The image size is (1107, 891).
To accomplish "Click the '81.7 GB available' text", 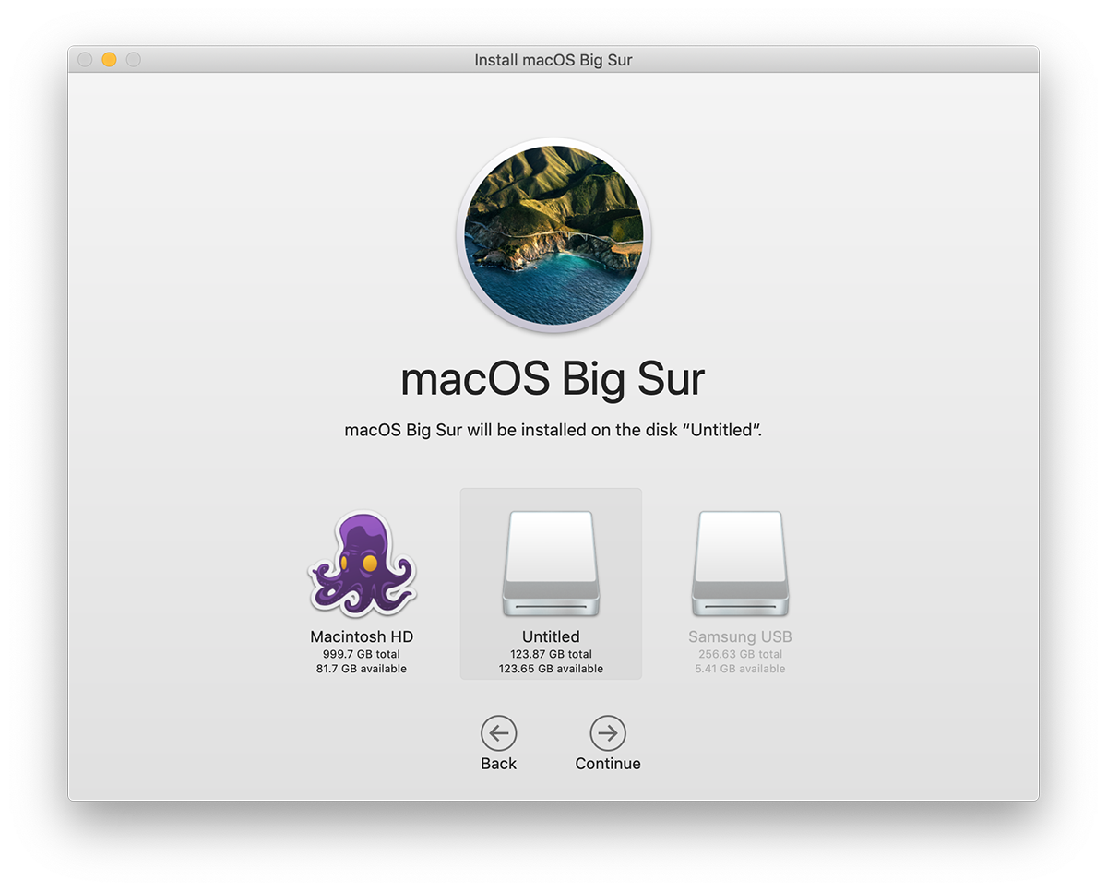I will [362, 669].
